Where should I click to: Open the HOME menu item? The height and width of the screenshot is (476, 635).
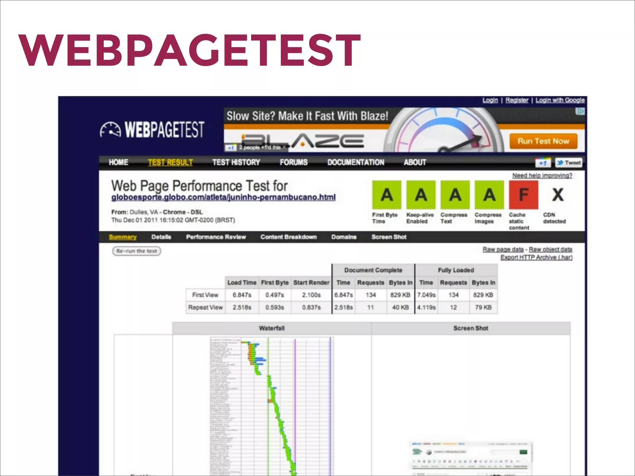click(118, 162)
